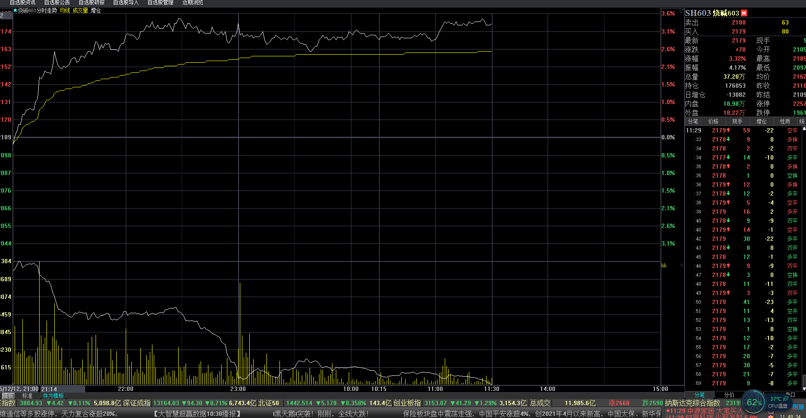This screenshot has height=418, width=806.
Task: Click the 涨幅 3.32% value
Action: tap(738, 58)
